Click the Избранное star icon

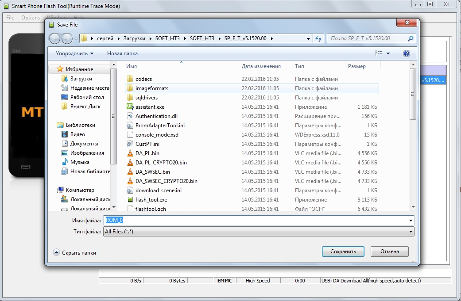point(60,69)
